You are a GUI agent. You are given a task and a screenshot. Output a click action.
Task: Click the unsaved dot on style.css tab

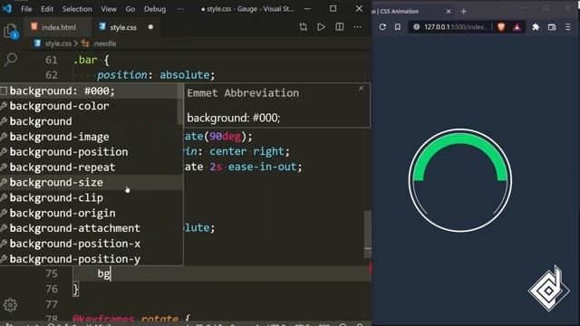click(x=150, y=27)
